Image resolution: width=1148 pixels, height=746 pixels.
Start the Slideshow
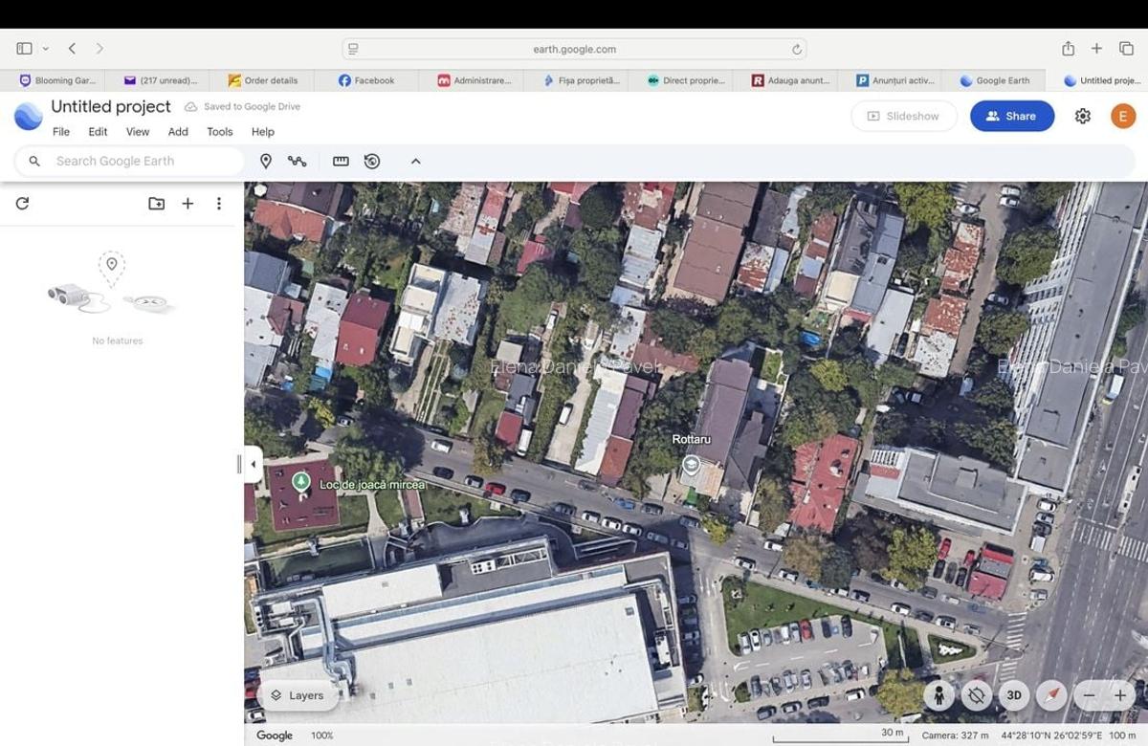pos(903,116)
